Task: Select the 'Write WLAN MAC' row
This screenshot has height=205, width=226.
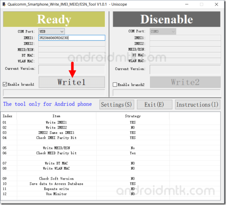Action: coord(110,168)
